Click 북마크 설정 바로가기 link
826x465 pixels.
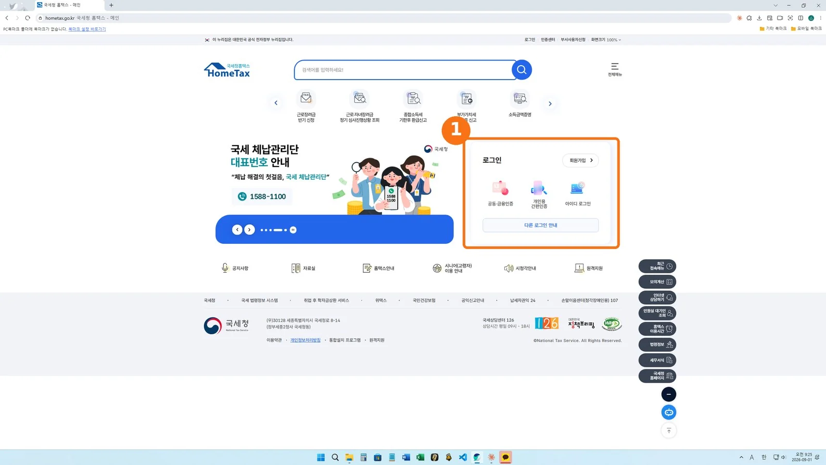87,29
